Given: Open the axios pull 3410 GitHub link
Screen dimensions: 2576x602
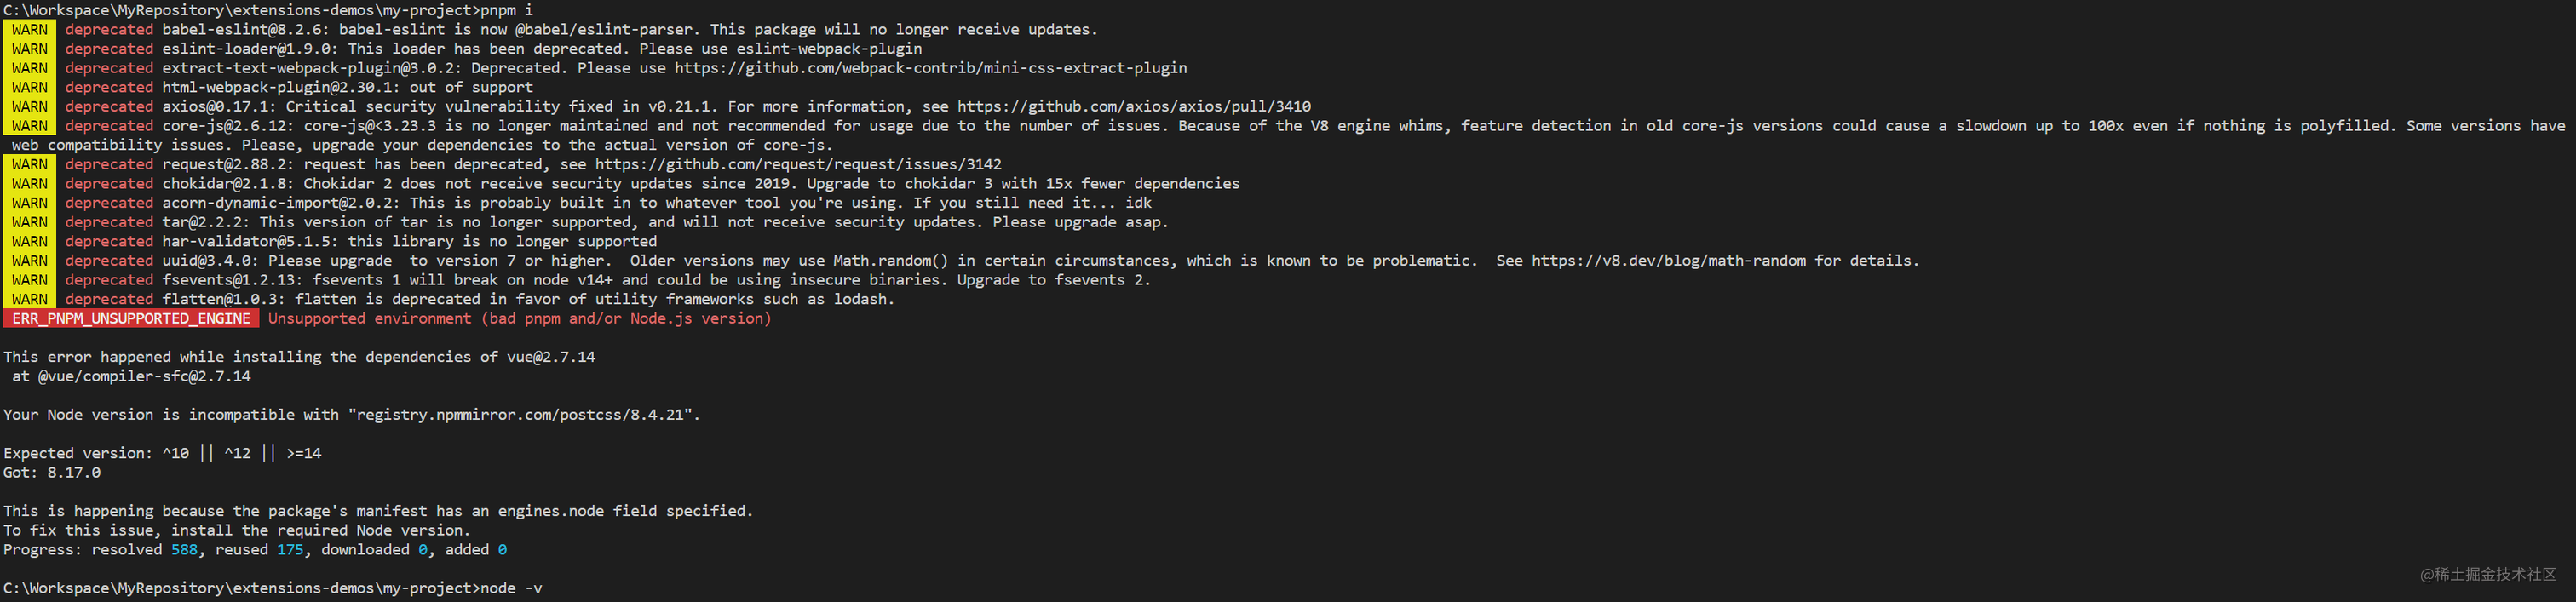Looking at the screenshot, I should coord(1134,106).
